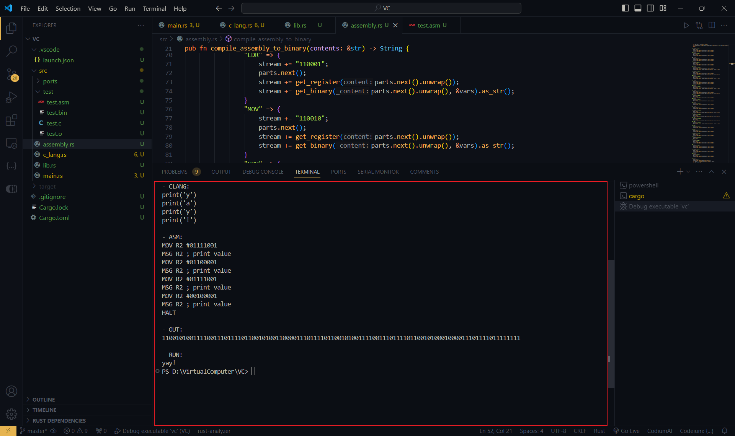Screen dimensions: 735x436
Task: Expand the ports folder
Action: 50,81
